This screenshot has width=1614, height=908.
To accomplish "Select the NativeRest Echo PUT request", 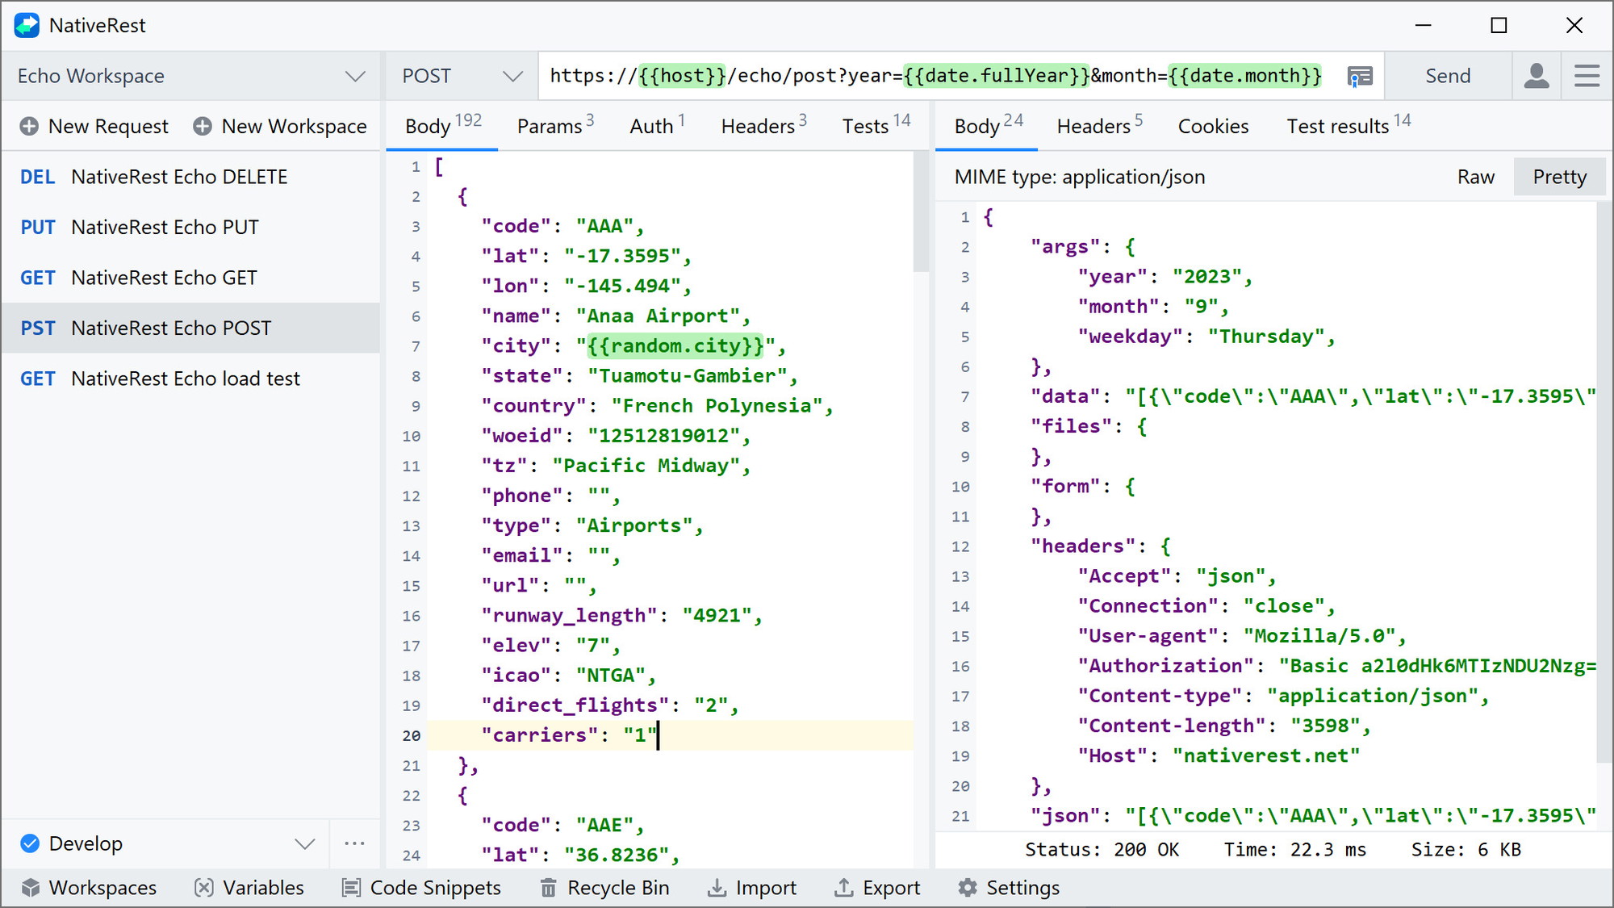I will [x=190, y=227].
